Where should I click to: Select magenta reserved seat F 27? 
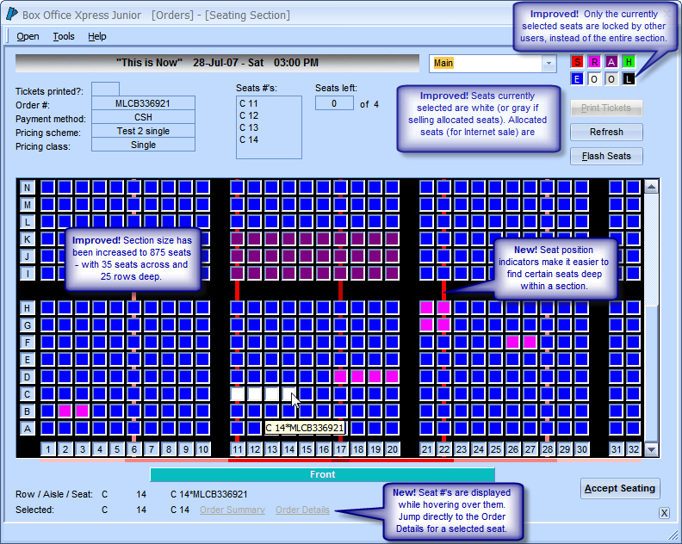click(530, 342)
